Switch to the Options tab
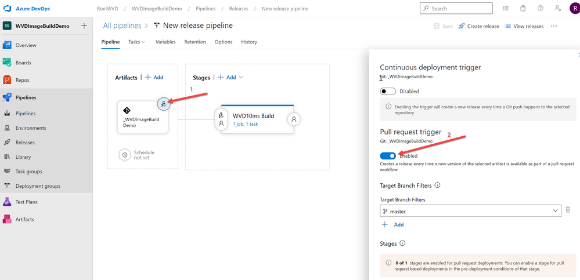580x280 pixels. click(x=224, y=42)
